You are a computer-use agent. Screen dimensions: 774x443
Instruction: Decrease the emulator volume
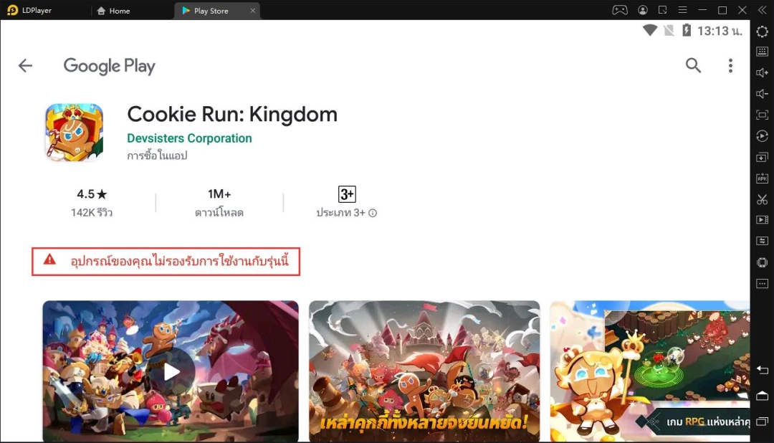762,93
